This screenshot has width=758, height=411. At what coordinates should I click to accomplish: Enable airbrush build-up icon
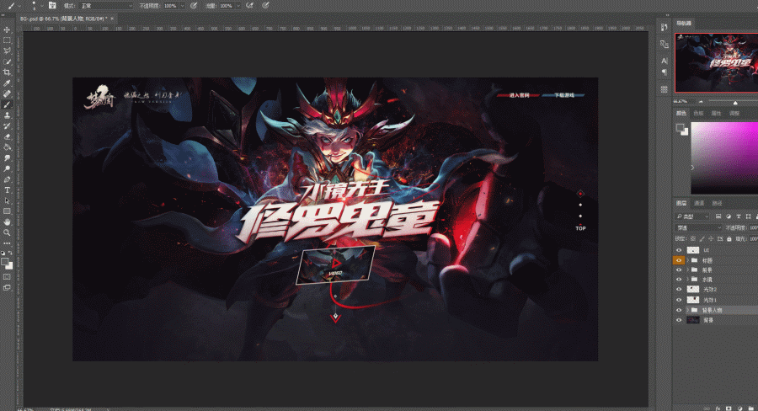(249, 5)
